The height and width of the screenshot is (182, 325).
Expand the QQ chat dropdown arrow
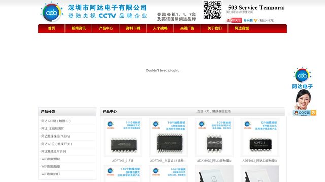(x=314, y=113)
